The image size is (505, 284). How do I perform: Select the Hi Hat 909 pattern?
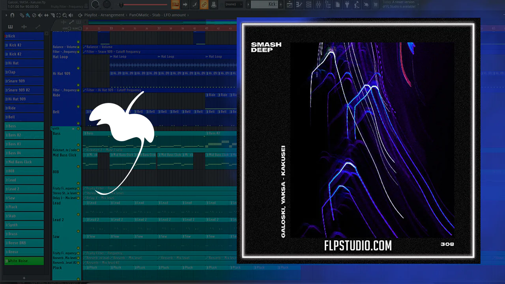(24, 99)
